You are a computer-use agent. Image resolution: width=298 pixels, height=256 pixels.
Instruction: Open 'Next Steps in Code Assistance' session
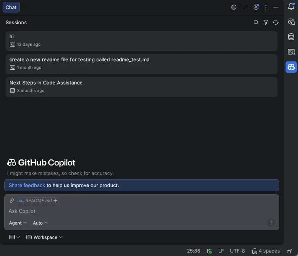pyautogui.click(x=142, y=87)
